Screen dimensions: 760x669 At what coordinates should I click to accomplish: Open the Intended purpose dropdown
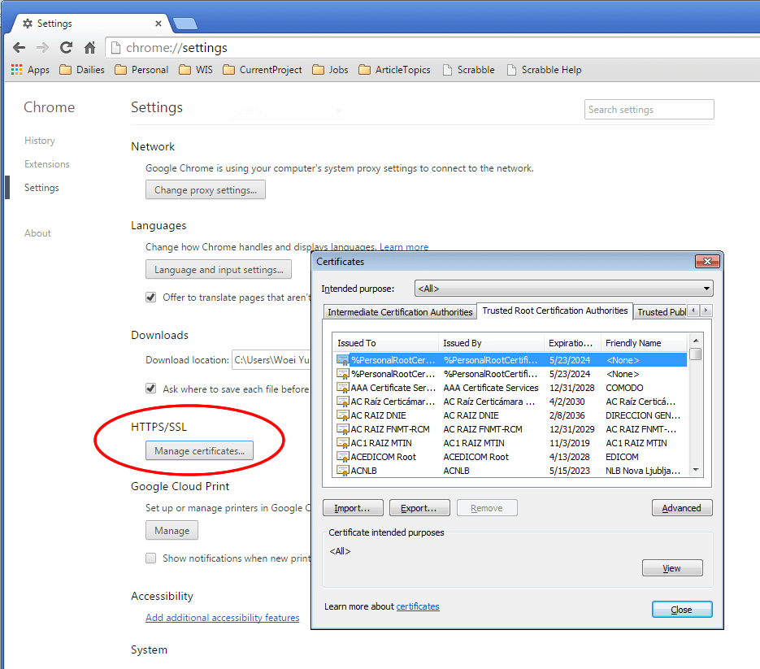563,289
